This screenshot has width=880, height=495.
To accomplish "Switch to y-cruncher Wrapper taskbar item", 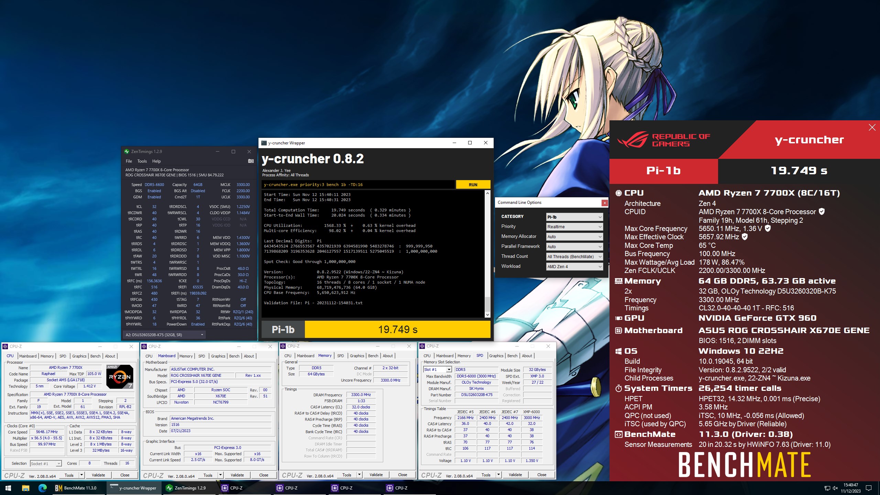I will [x=133, y=488].
